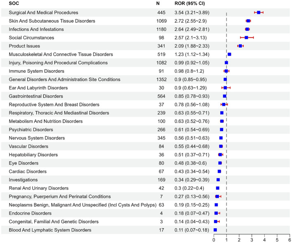Click 'Metabolism And Nutrition Disorders' label
292x243 pixels.
point(46,121)
